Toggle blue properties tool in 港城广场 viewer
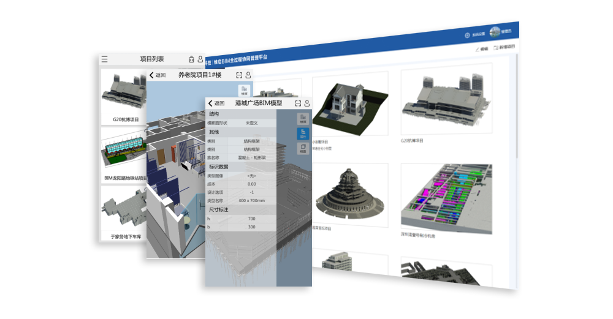 click(x=303, y=133)
